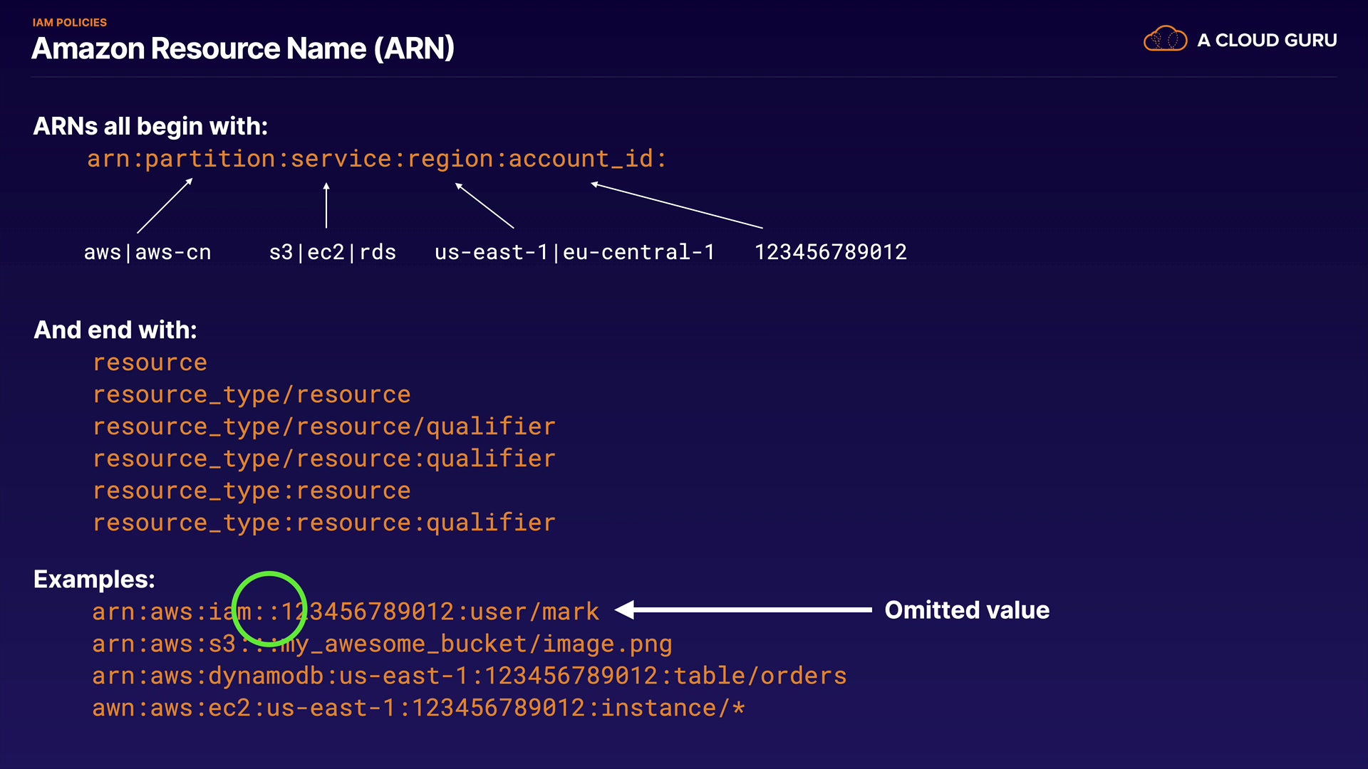Click the Amazon Resource Name (ARN) title
1368x769 pixels.
[x=243, y=49]
